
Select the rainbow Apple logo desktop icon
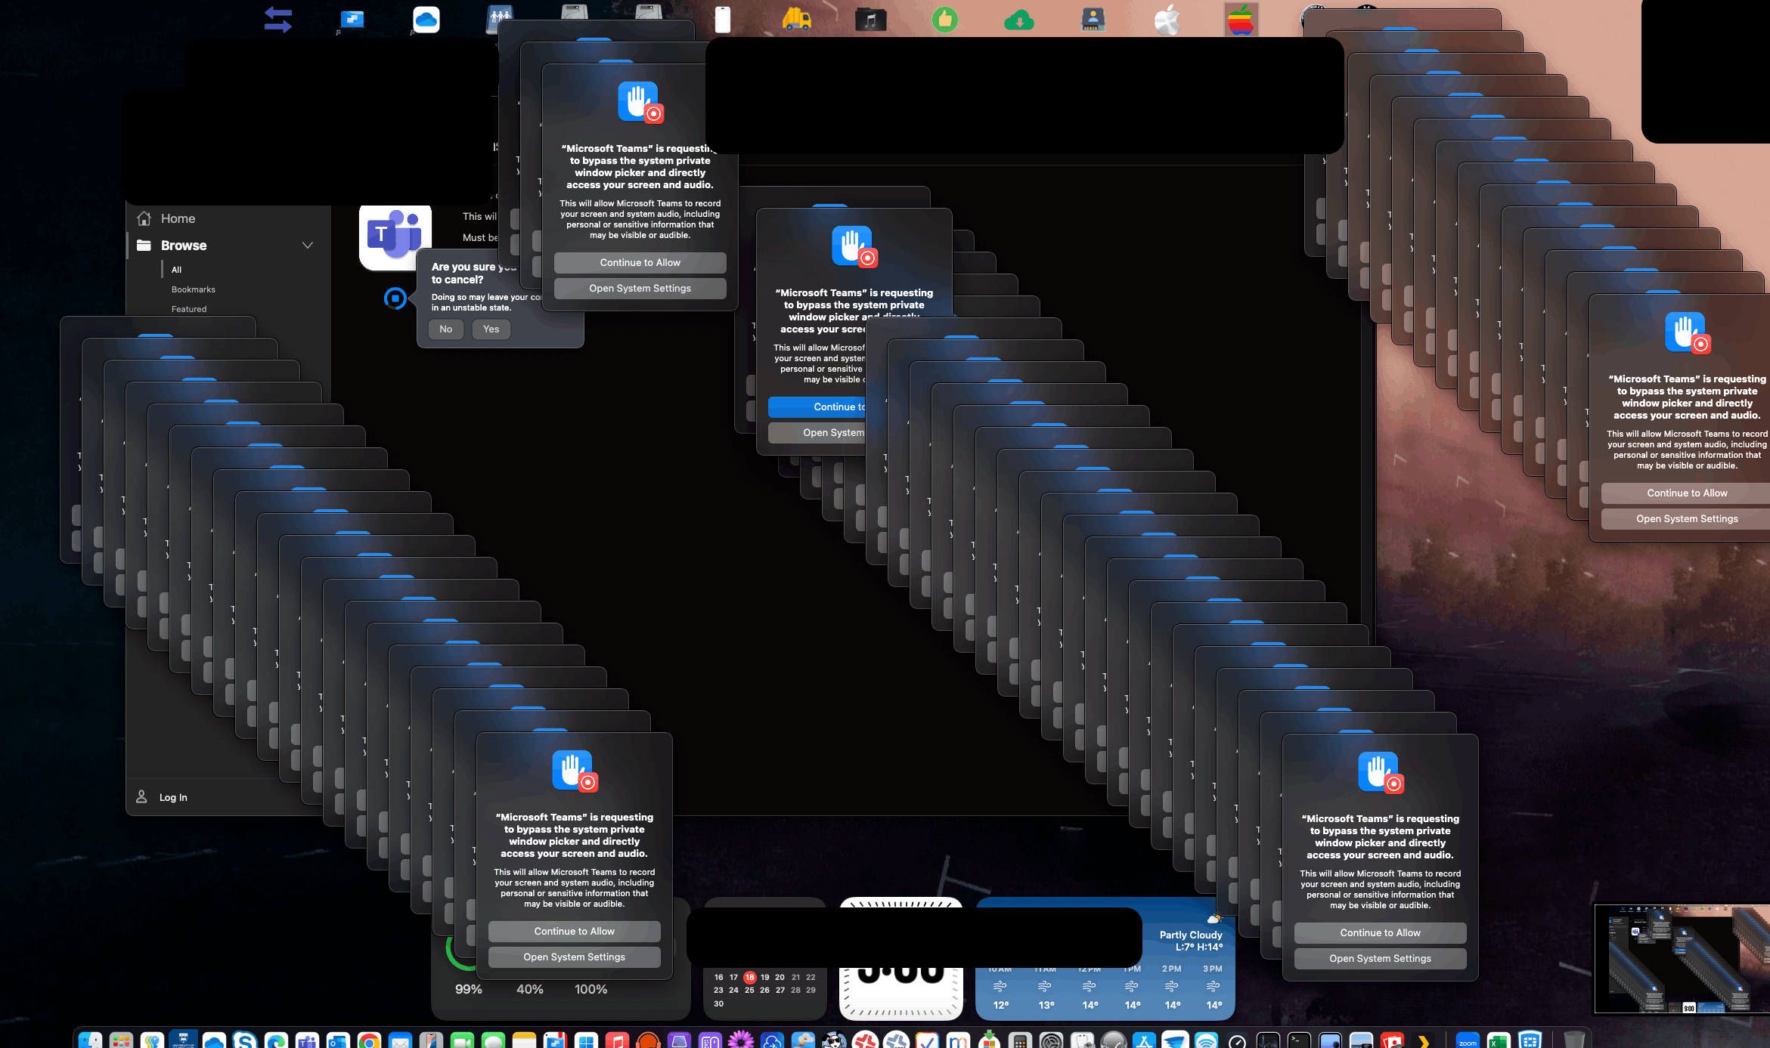point(1241,20)
